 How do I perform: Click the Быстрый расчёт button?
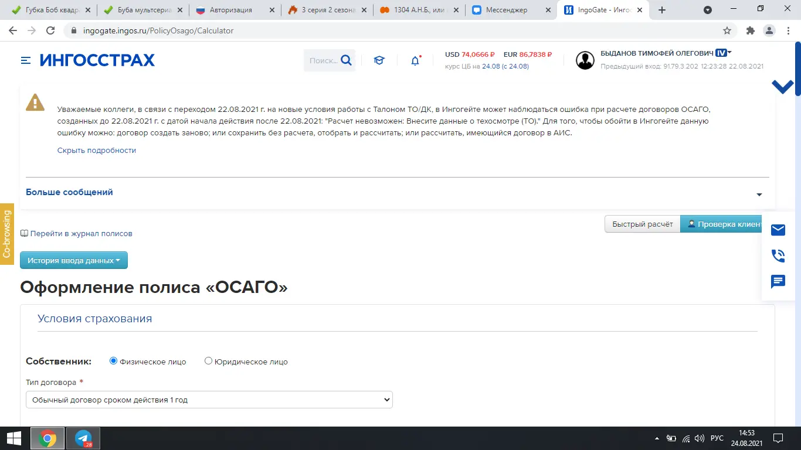(x=643, y=224)
